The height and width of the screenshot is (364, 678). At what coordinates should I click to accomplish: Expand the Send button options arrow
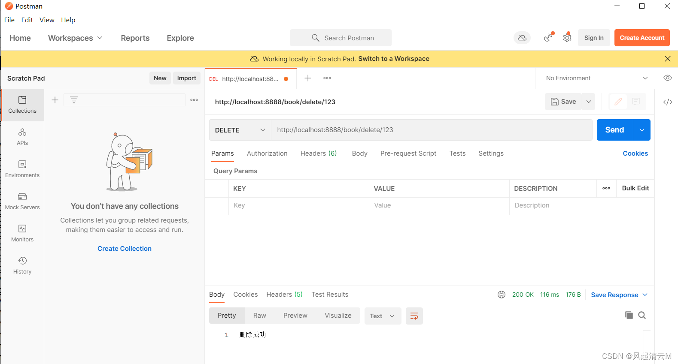point(642,130)
